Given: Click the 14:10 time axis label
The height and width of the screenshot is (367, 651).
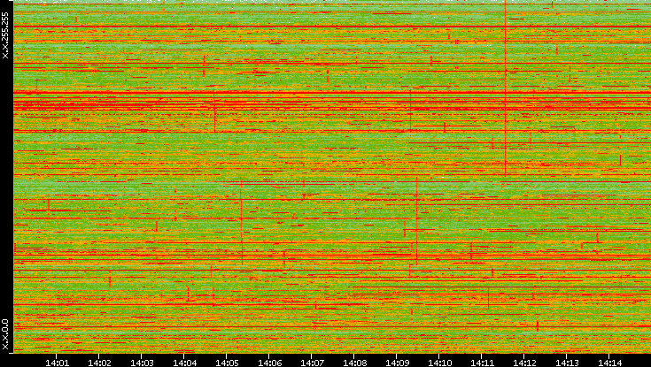Looking at the screenshot, I should pos(439,363).
